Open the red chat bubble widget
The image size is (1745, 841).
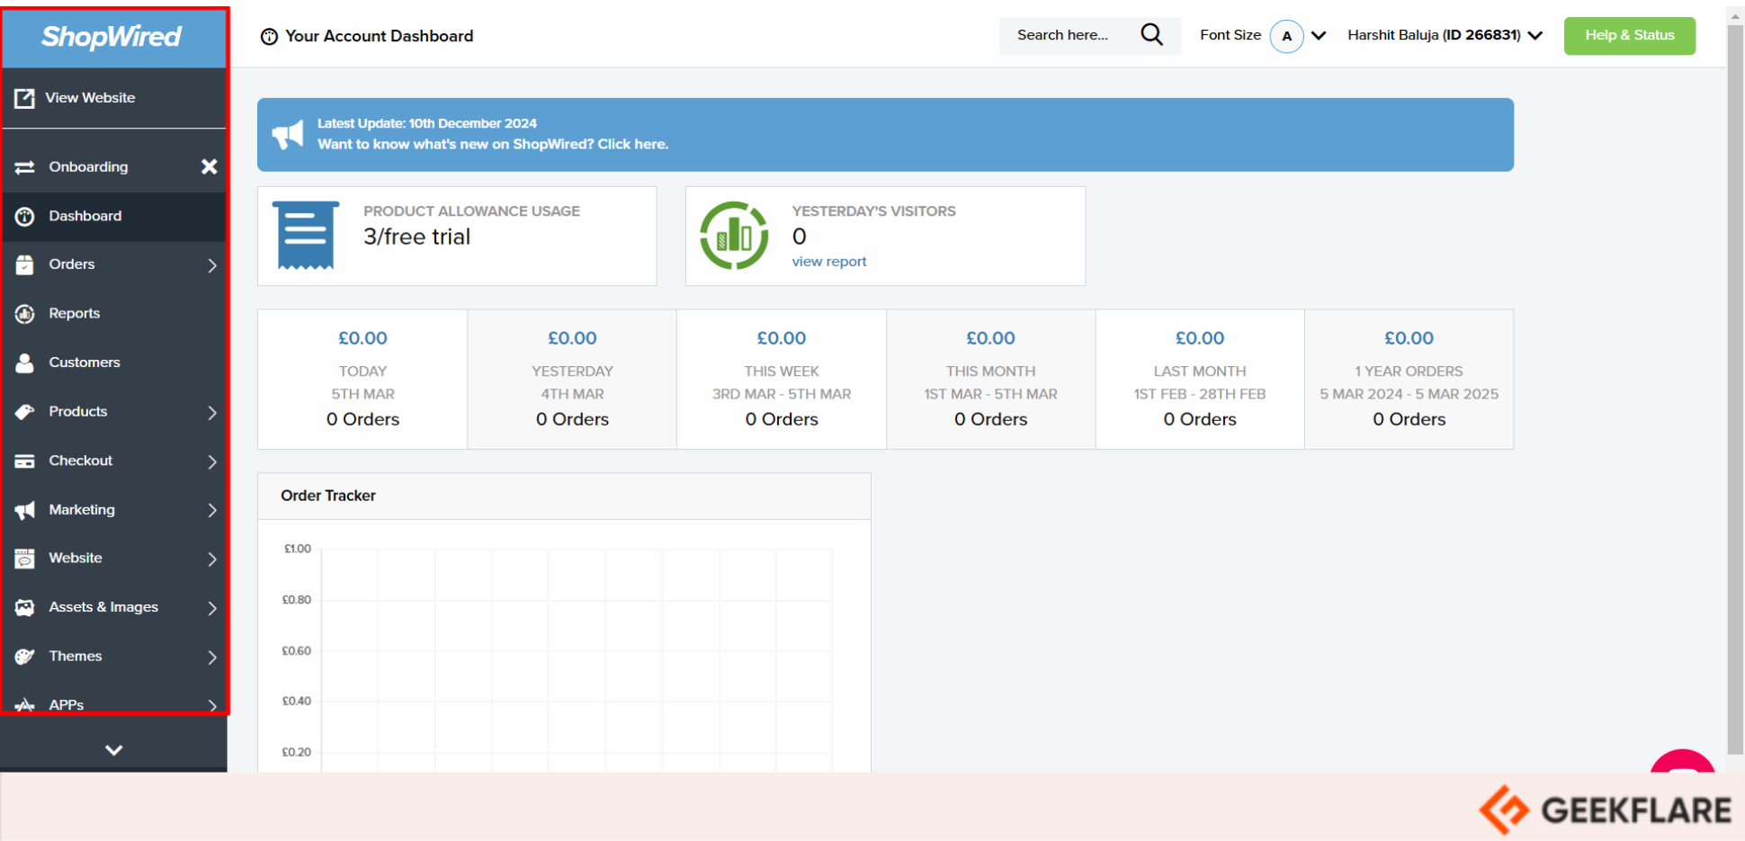tap(1683, 761)
